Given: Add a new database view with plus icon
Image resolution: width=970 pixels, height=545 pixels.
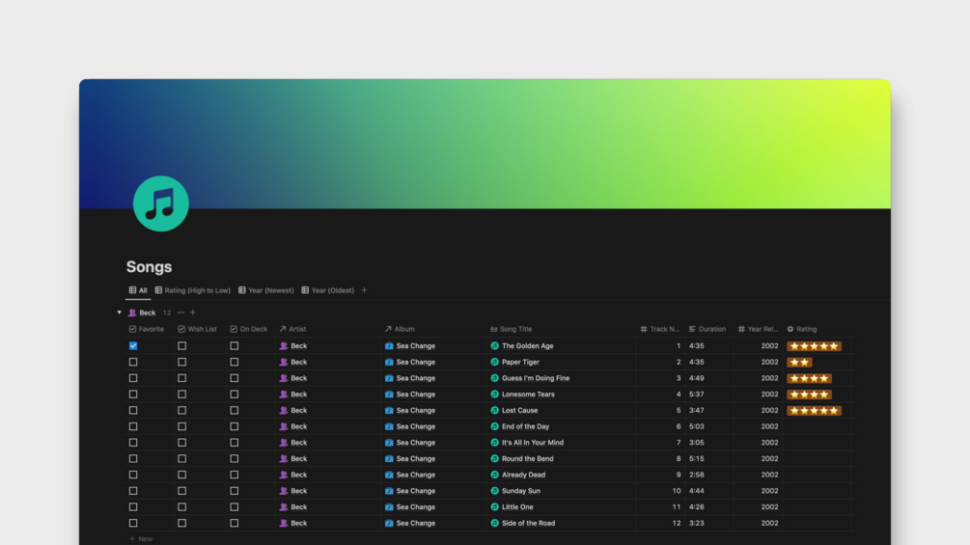Looking at the screenshot, I should click(x=365, y=290).
